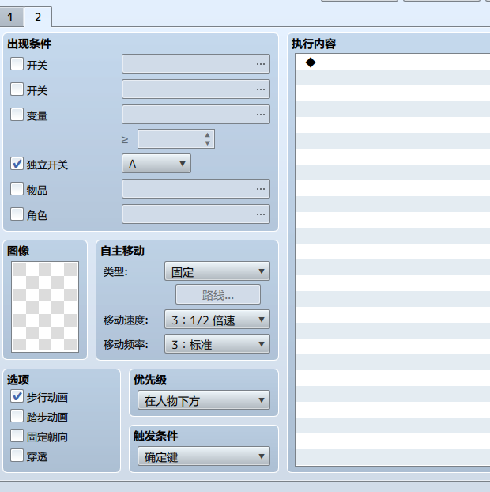Open the 优先级 dropdown 在人物下方
The image size is (490, 492).
point(204,400)
